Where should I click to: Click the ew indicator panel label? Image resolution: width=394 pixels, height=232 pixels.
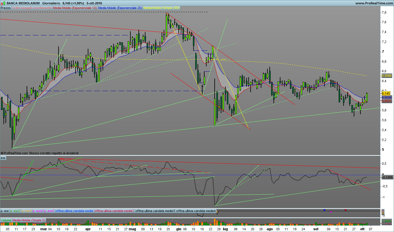pos(3,158)
